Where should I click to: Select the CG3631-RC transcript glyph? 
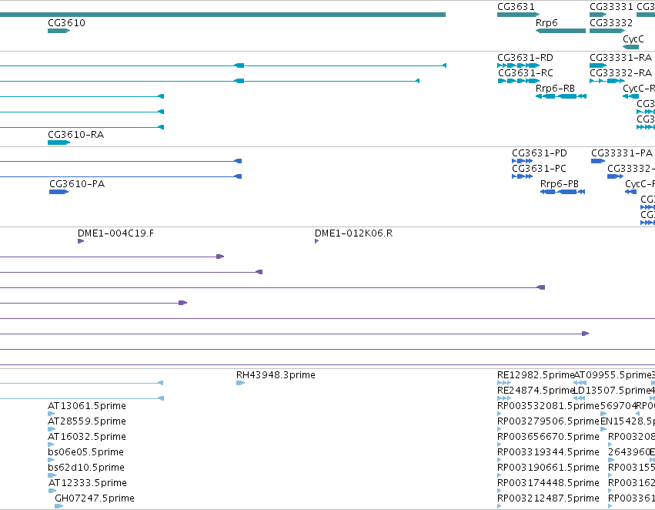518,81
